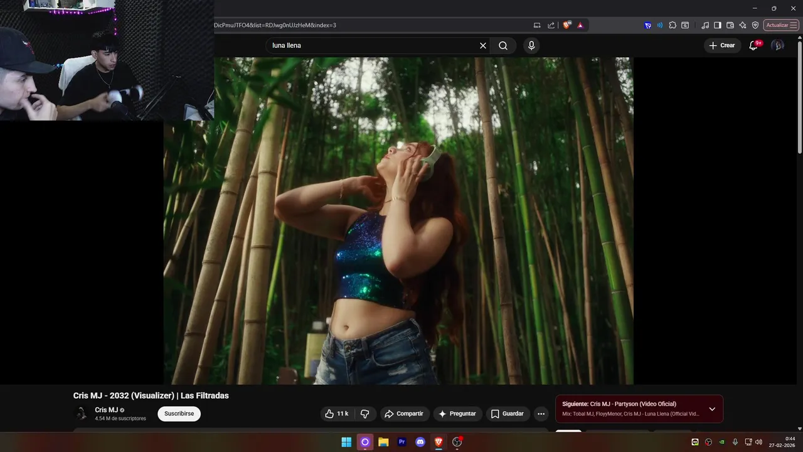Image resolution: width=803 pixels, height=452 pixels.
Task: Click the video title Cris MJ - 2032
Action: click(151, 395)
